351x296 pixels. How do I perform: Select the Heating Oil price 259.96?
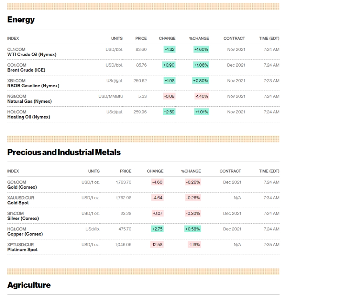point(140,112)
